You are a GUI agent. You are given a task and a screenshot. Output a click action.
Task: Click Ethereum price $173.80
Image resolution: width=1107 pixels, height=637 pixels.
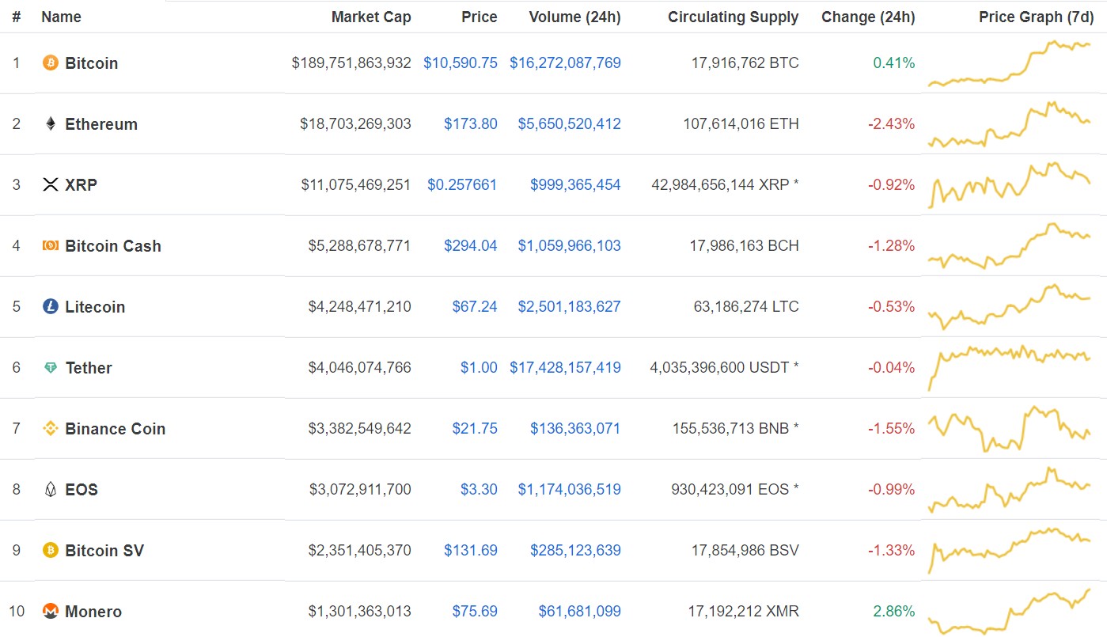[x=471, y=123]
